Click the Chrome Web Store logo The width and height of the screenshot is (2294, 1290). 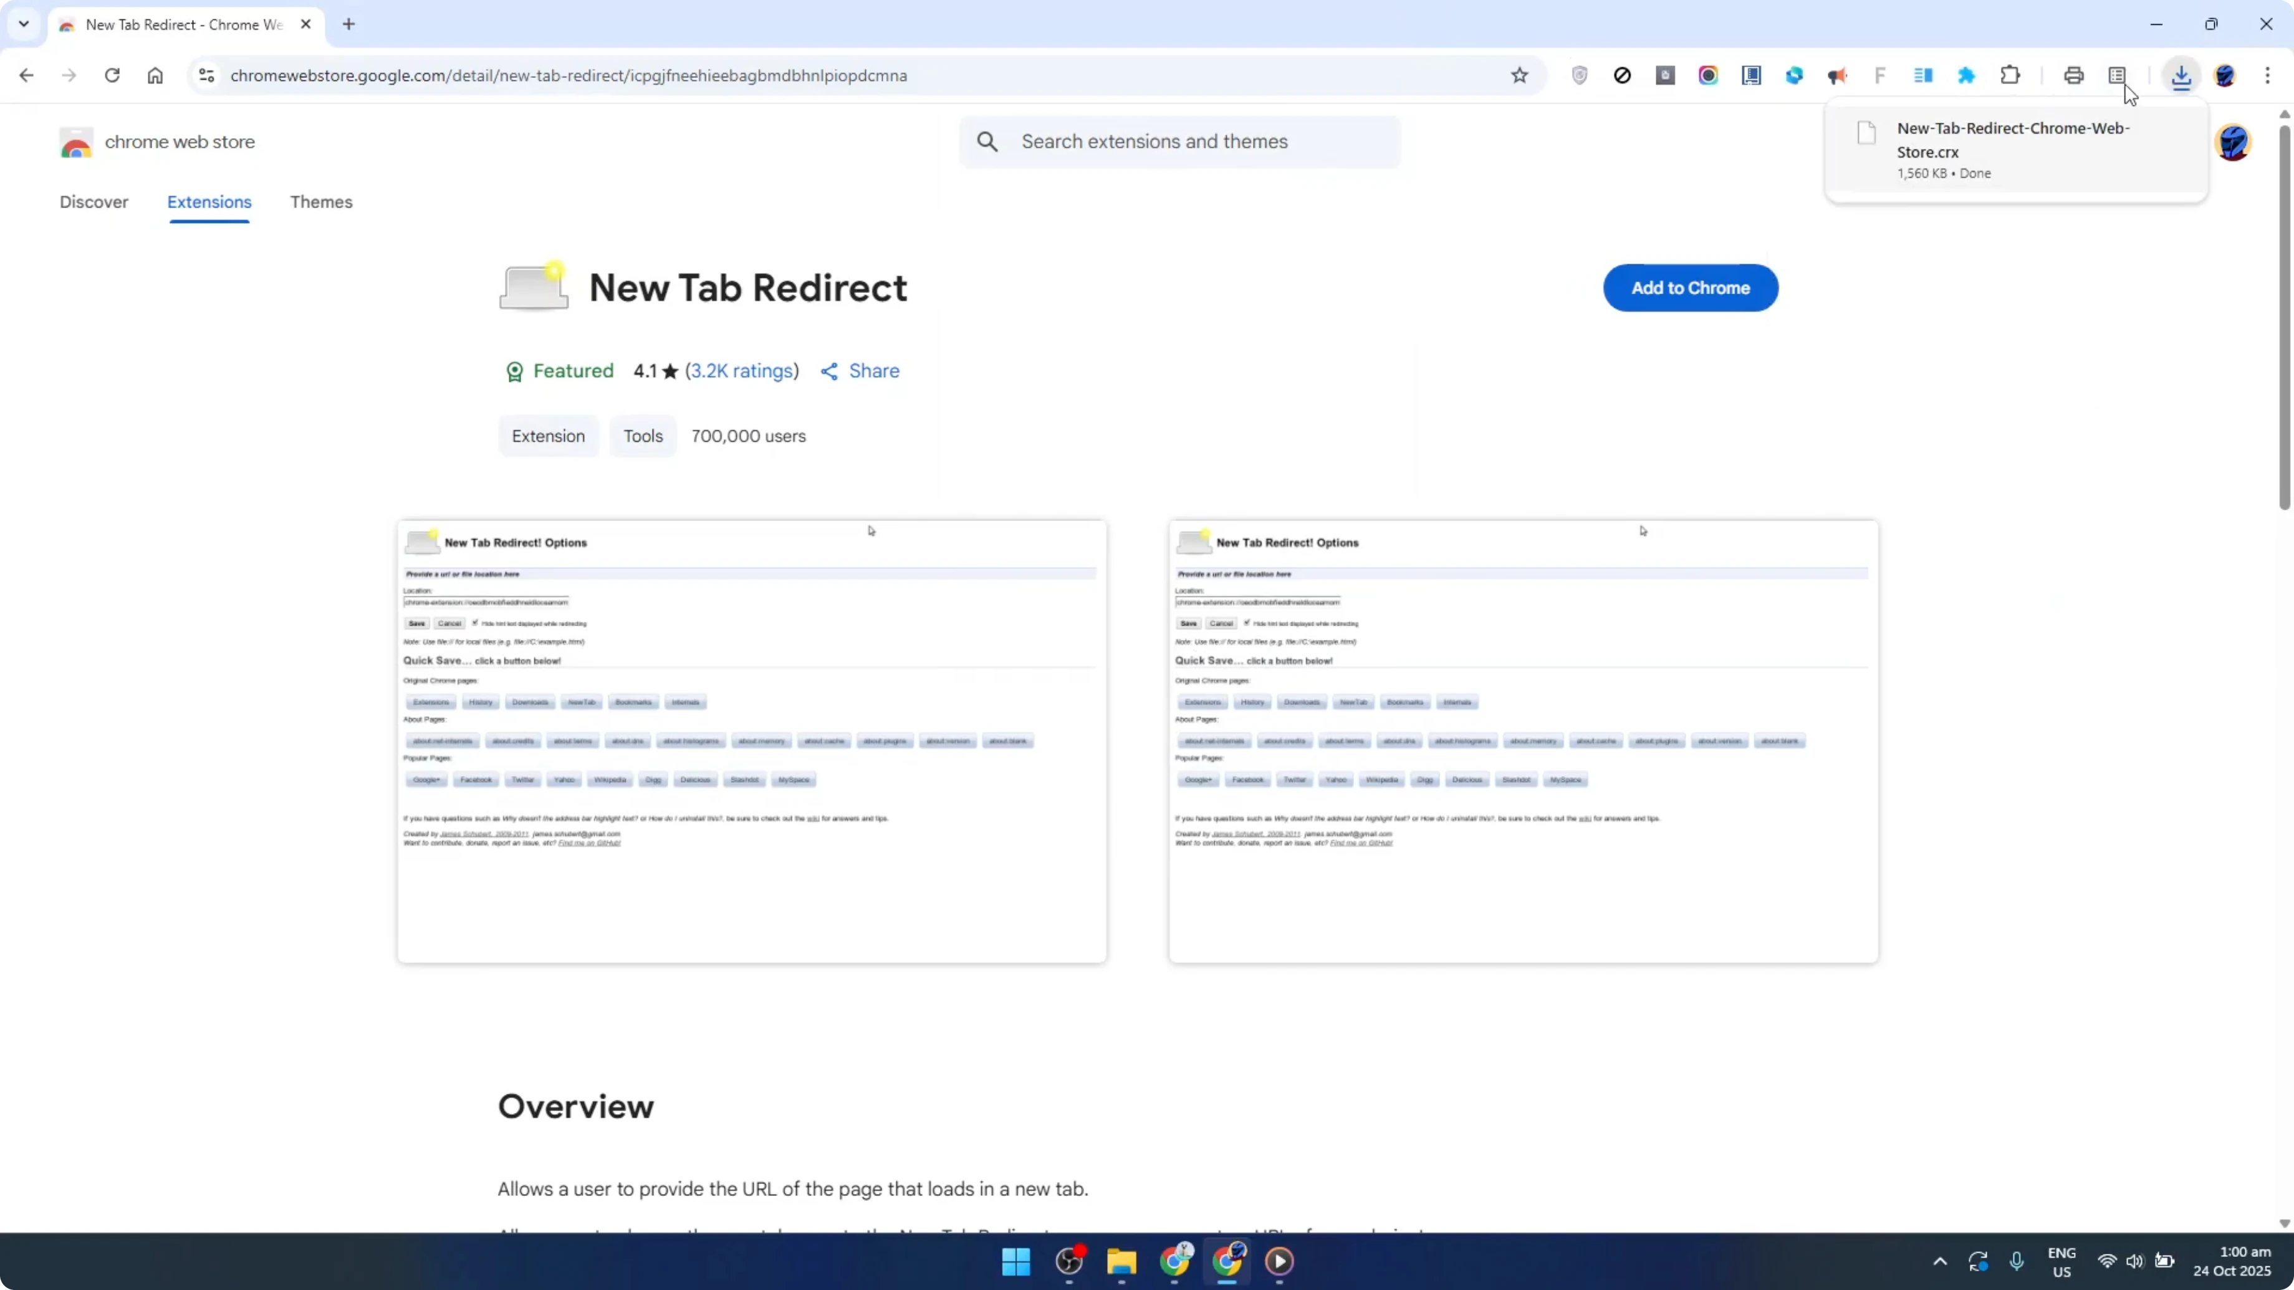pos(77,141)
